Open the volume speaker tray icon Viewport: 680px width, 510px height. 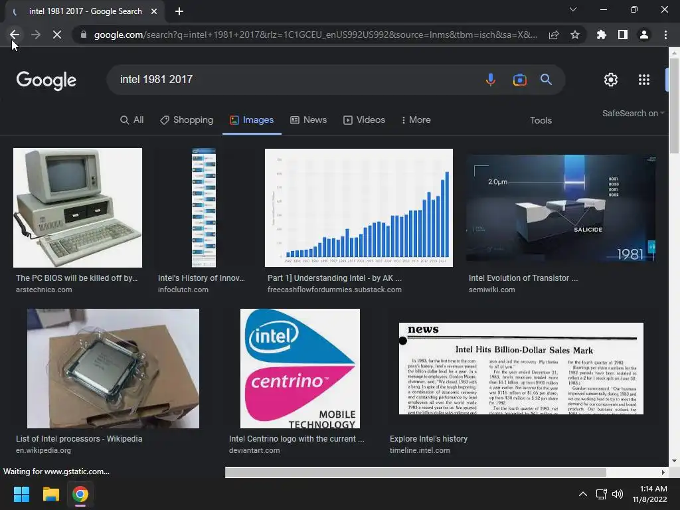pyautogui.click(x=618, y=494)
